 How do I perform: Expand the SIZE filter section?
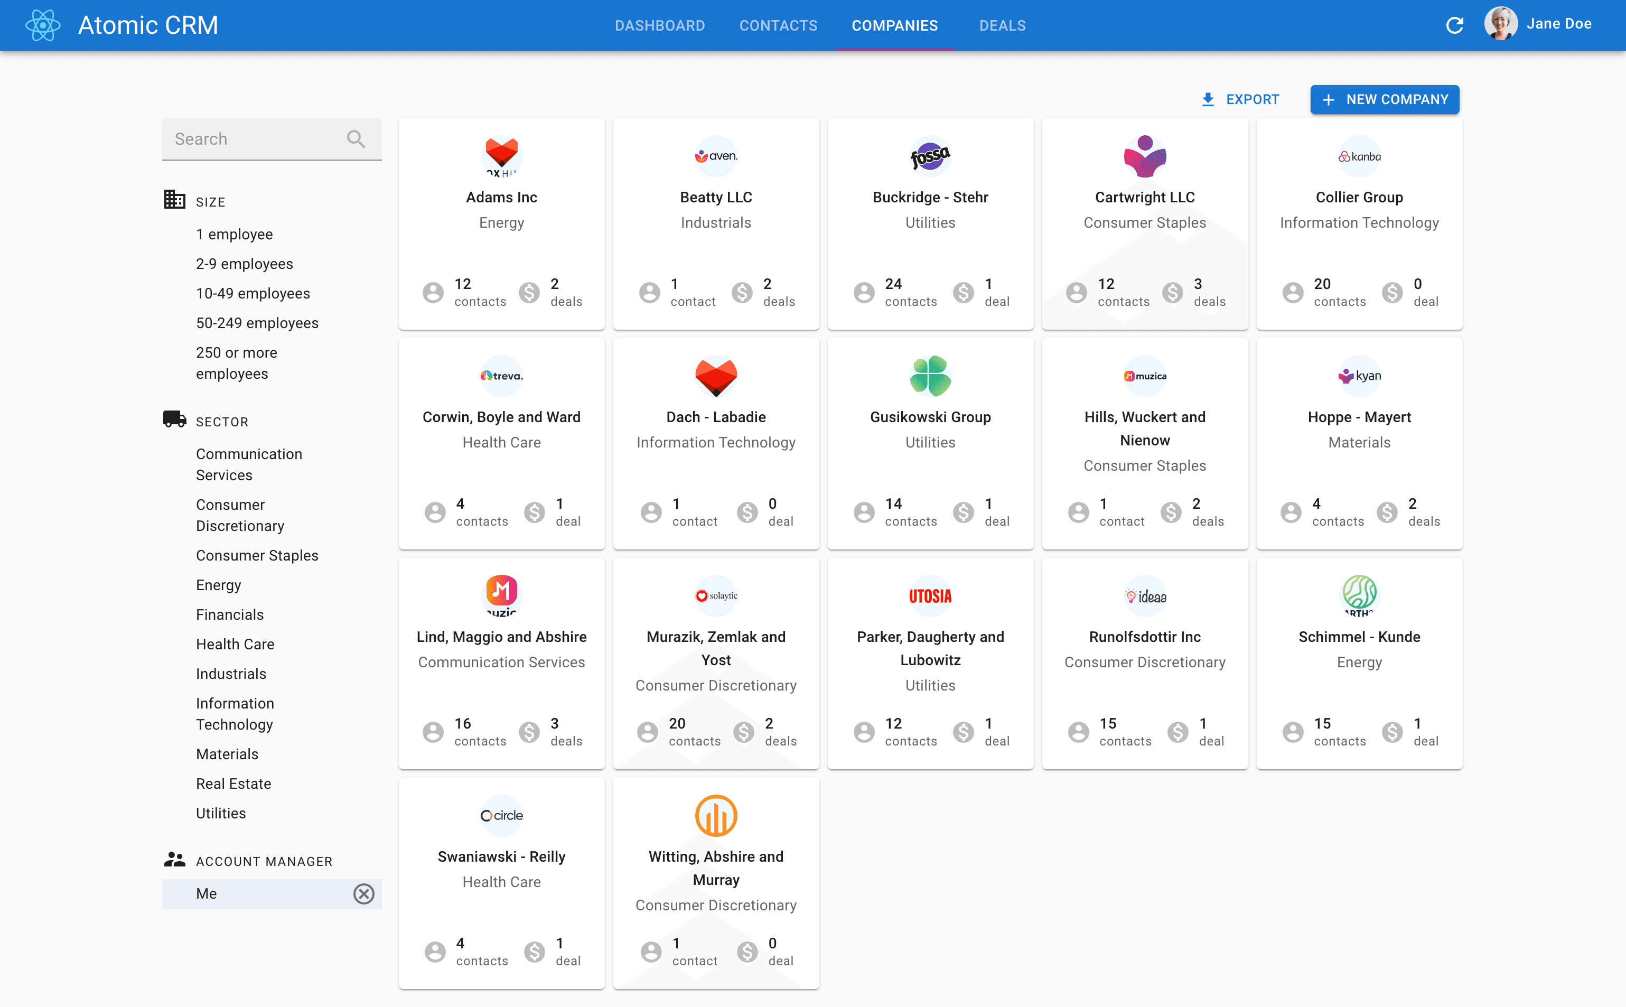(210, 201)
